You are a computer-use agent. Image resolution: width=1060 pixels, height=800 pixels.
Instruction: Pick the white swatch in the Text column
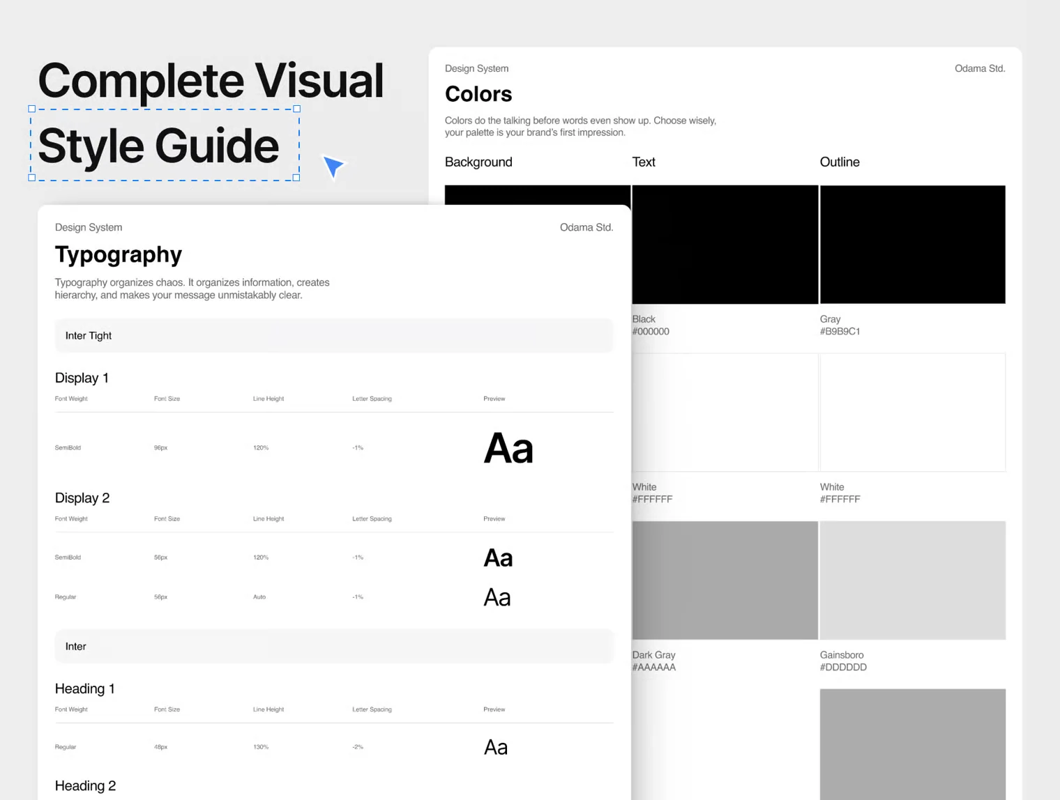click(725, 413)
